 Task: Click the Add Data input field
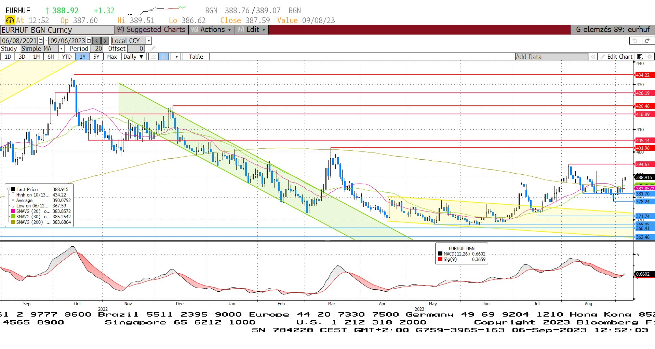[551, 57]
